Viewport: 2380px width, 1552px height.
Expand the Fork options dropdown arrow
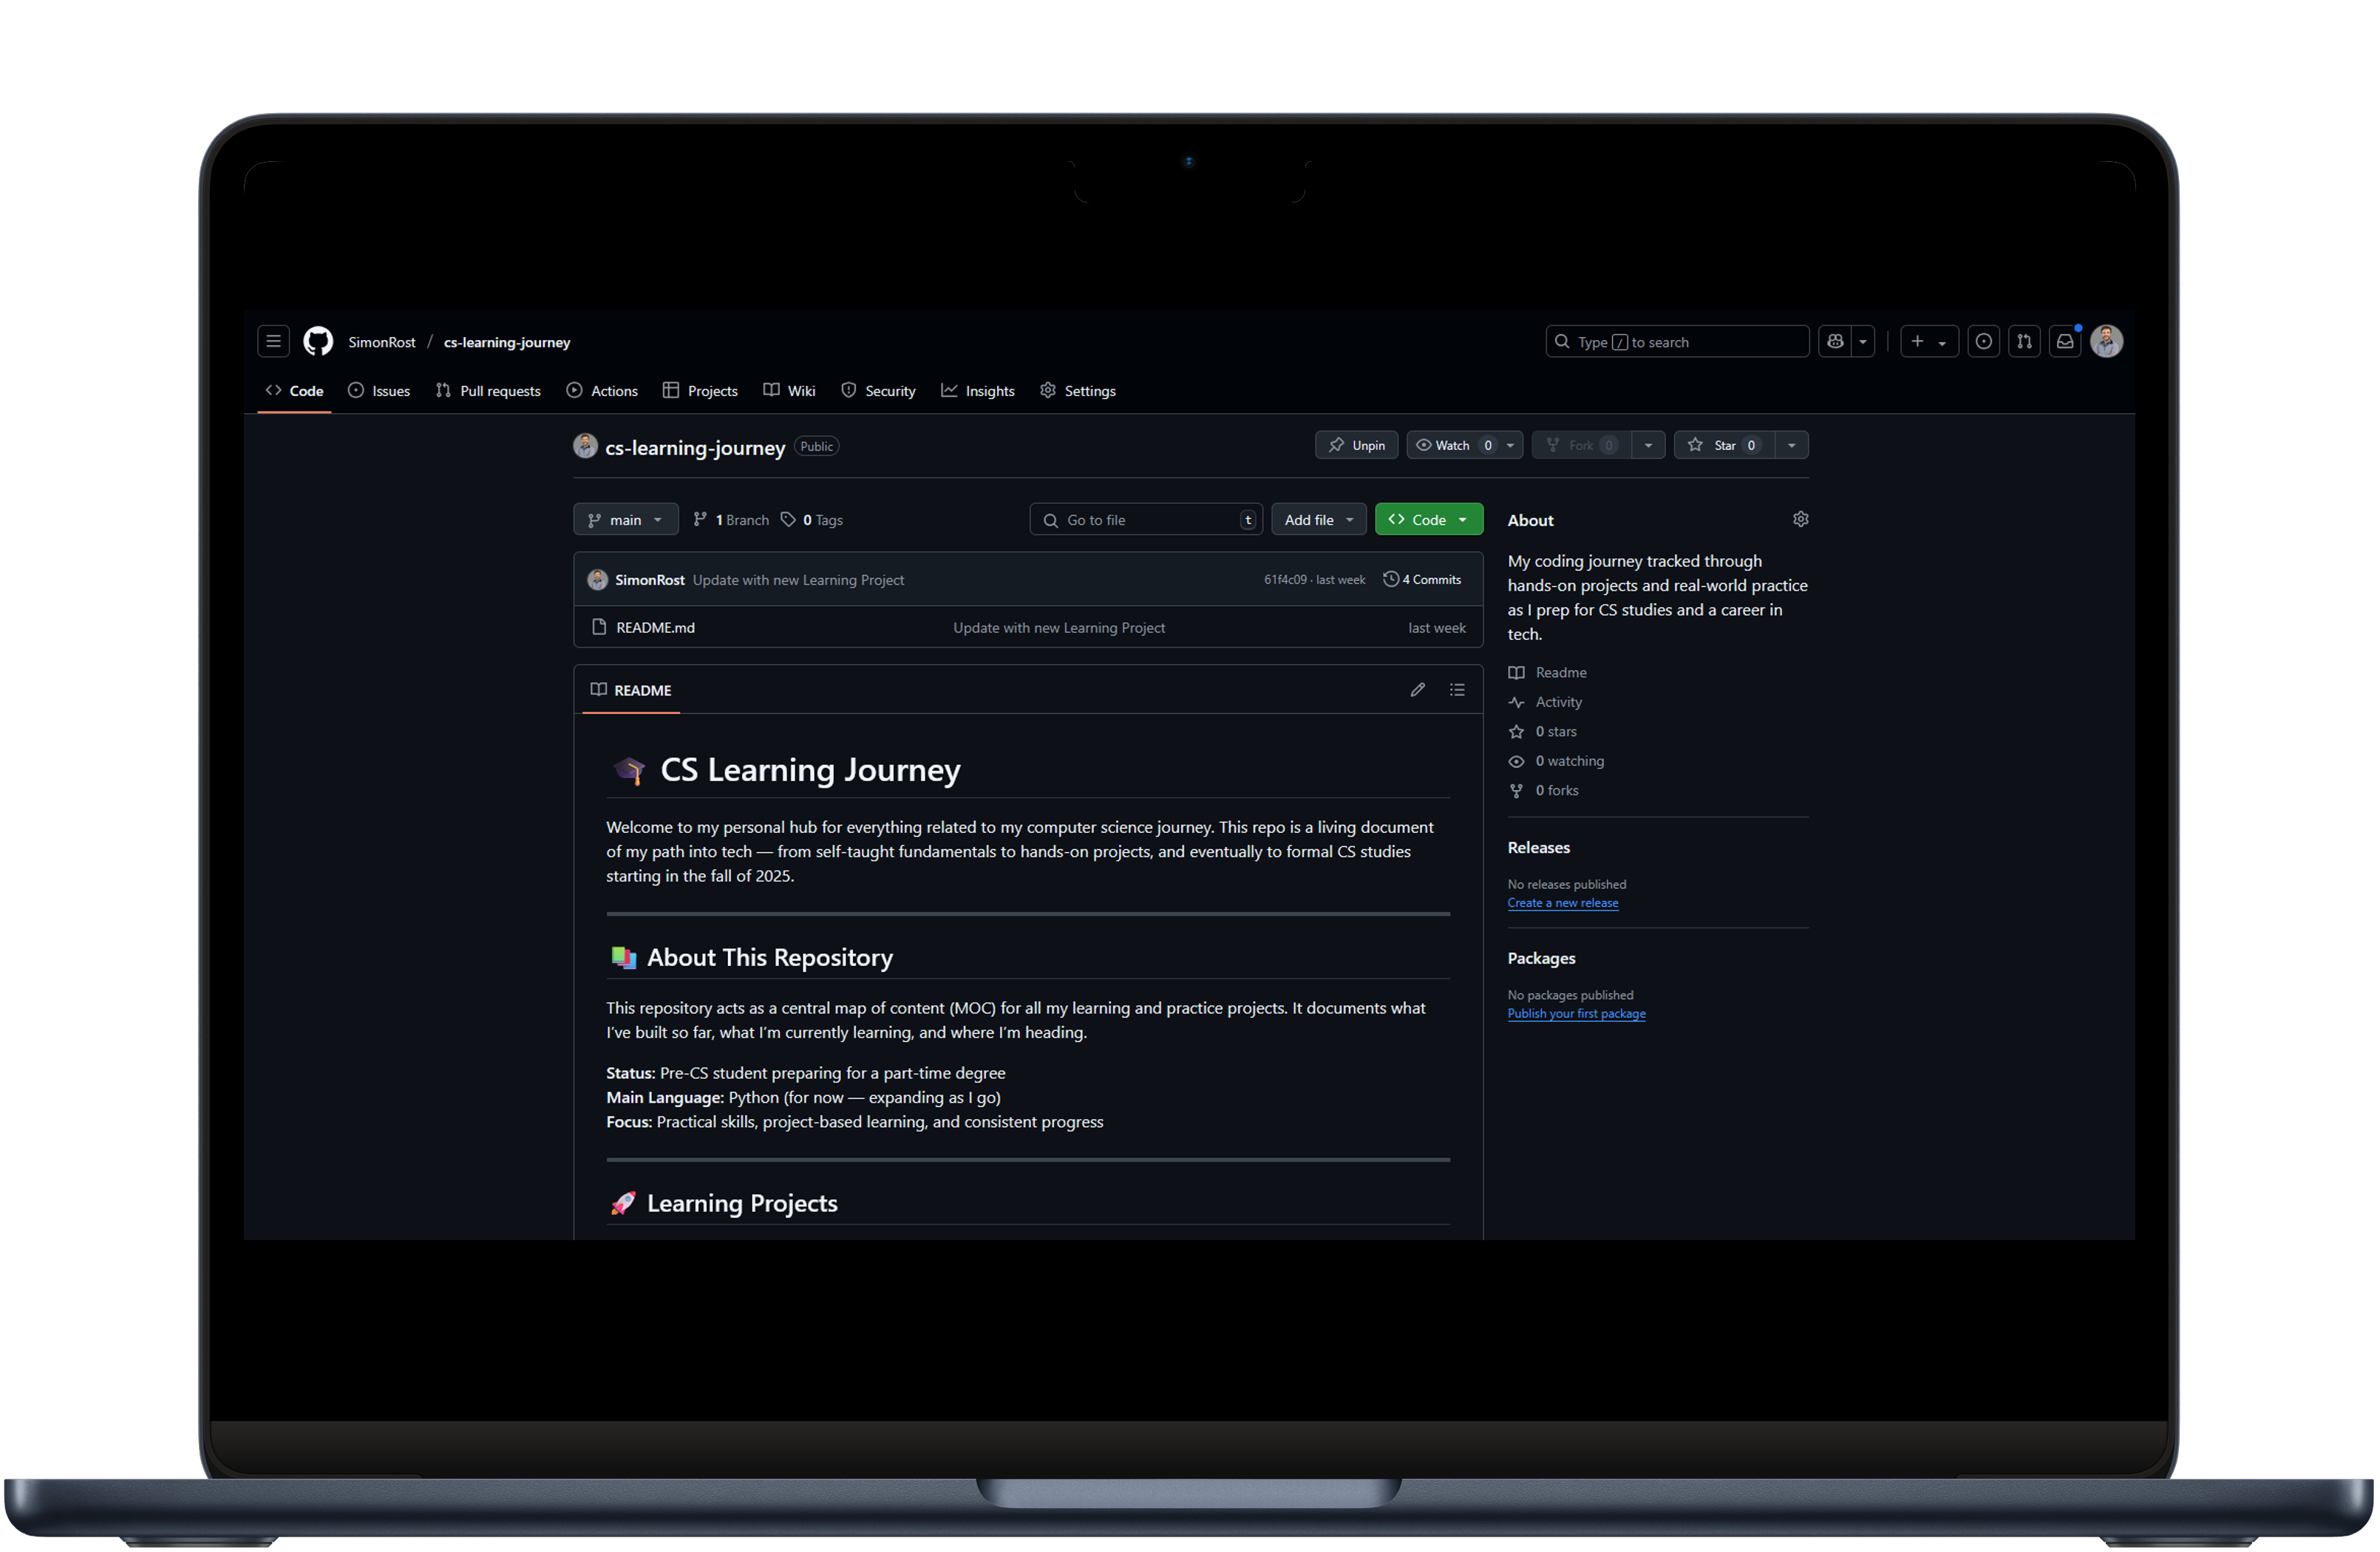1648,445
